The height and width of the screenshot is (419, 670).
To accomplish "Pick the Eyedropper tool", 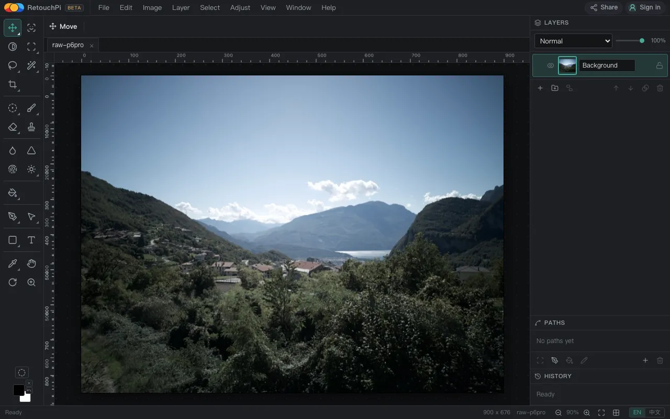I will click(13, 263).
